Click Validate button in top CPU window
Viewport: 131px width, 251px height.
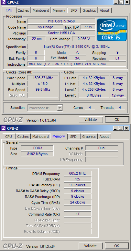click(91, 120)
